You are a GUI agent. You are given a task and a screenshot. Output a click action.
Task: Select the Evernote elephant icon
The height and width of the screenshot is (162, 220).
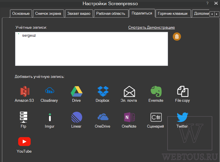(x=156, y=91)
